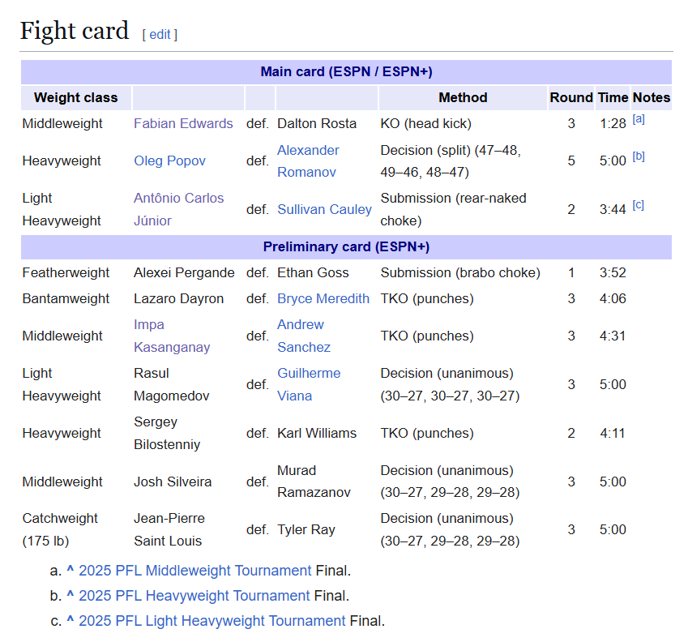Click the 3:44 time cell
The height and width of the screenshot is (642, 688).
[613, 209]
